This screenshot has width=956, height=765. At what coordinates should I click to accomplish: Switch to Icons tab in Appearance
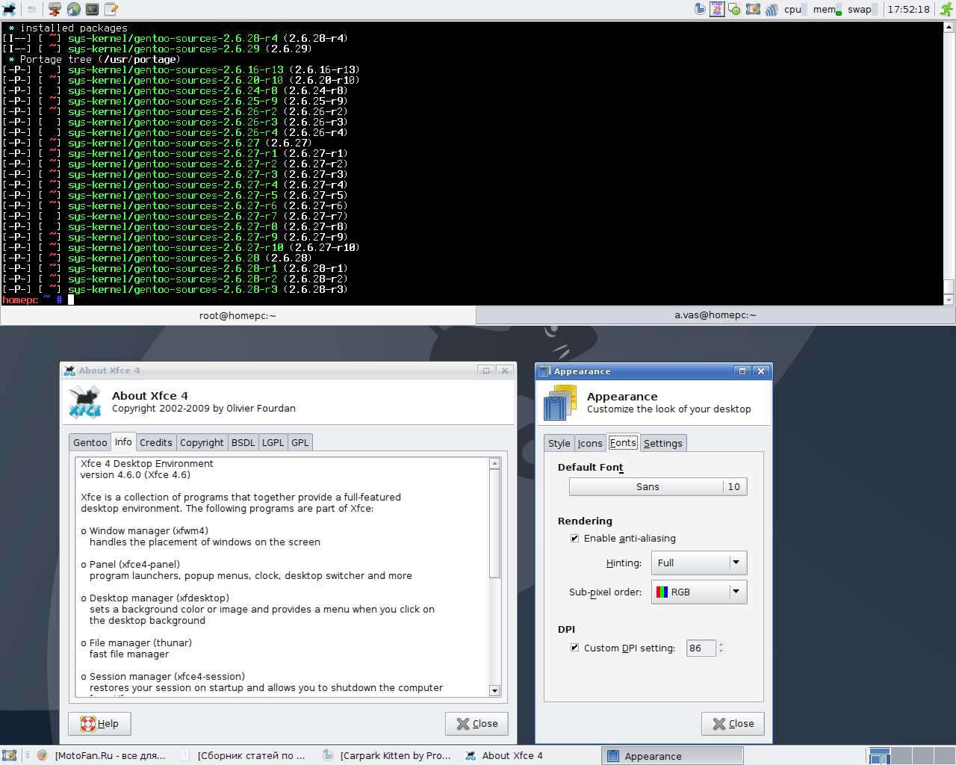point(589,443)
